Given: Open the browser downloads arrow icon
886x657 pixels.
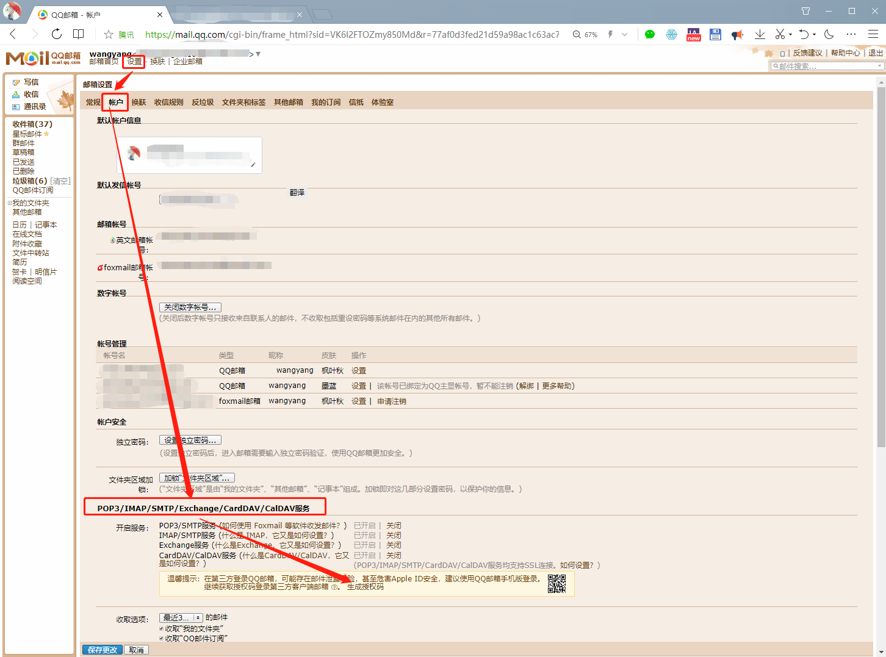Looking at the screenshot, I should [x=760, y=34].
